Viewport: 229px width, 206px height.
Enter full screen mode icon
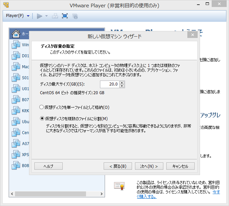[65, 16]
